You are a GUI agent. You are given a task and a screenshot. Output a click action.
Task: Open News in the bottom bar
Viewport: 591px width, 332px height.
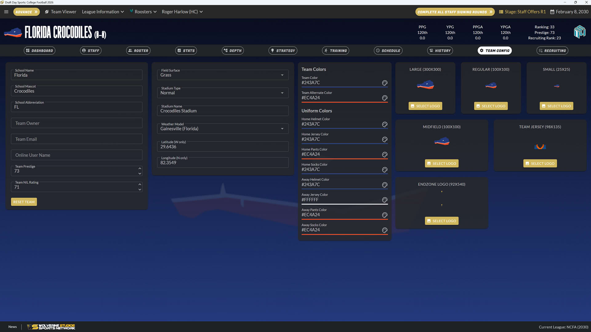(13, 327)
